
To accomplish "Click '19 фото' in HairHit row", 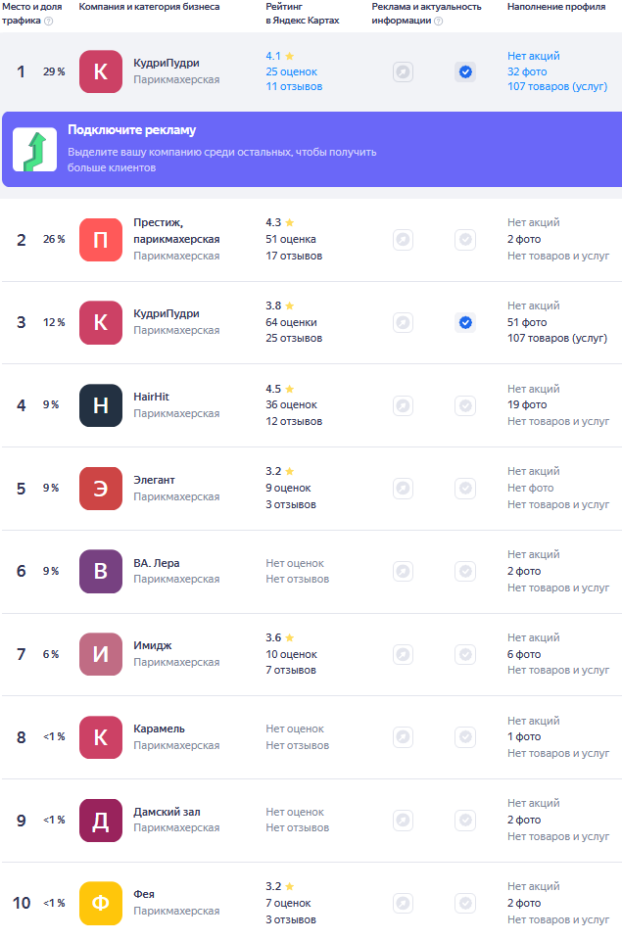I will click(x=527, y=405).
